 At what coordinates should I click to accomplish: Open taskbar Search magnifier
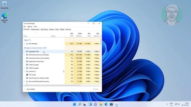click(x=80, y=104)
